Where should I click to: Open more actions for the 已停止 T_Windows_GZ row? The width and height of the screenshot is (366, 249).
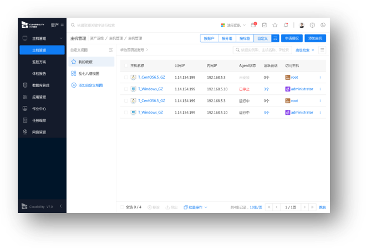click(320, 89)
